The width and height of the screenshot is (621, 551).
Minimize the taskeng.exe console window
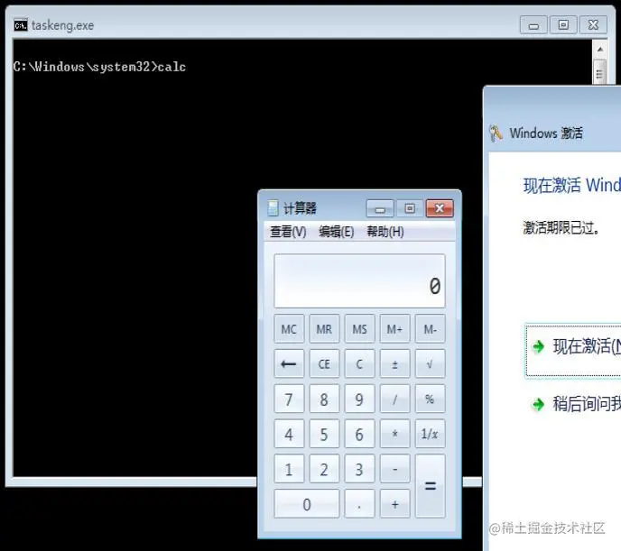pos(533,25)
